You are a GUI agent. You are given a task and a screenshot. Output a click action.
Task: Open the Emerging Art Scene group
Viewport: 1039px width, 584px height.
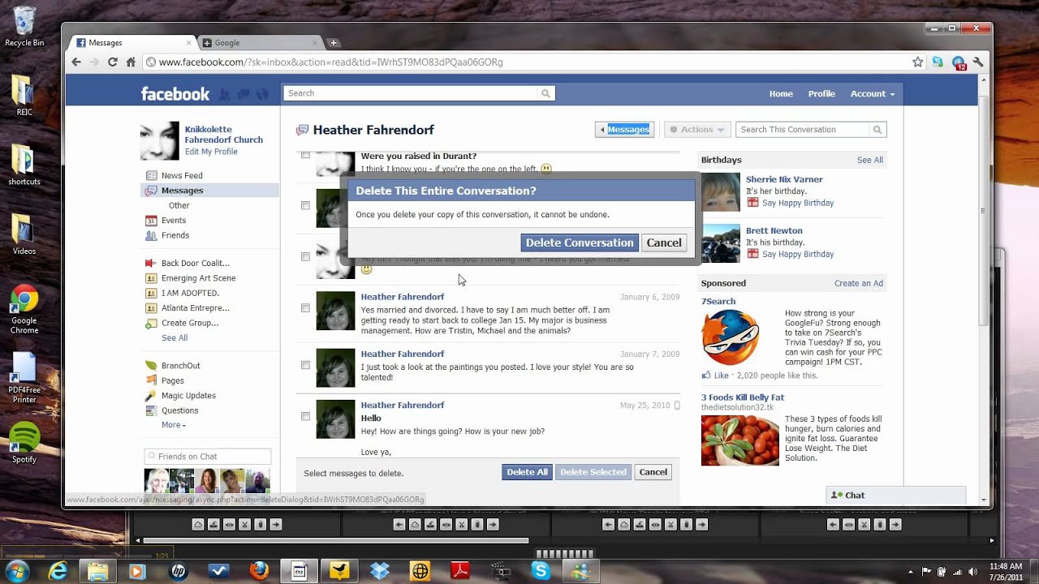click(198, 278)
